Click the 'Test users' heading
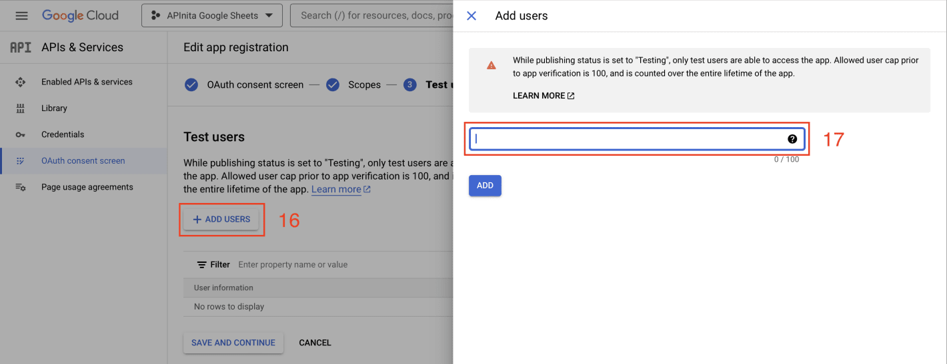Image resolution: width=947 pixels, height=364 pixels. [214, 136]
